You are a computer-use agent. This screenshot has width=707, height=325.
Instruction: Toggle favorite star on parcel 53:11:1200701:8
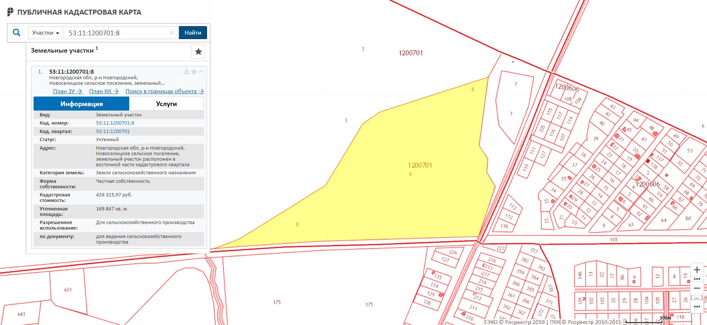[x=194, y=71]
